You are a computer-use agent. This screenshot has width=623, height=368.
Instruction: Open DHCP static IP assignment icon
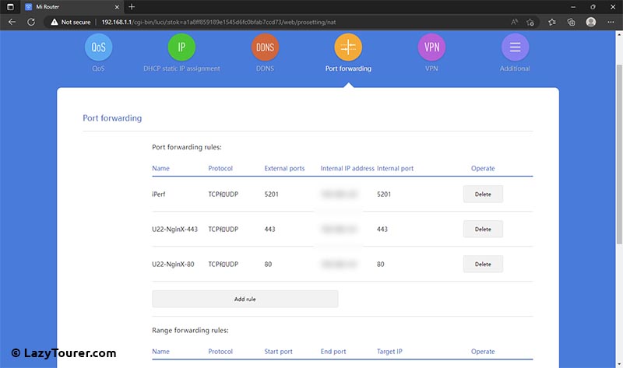181,47
